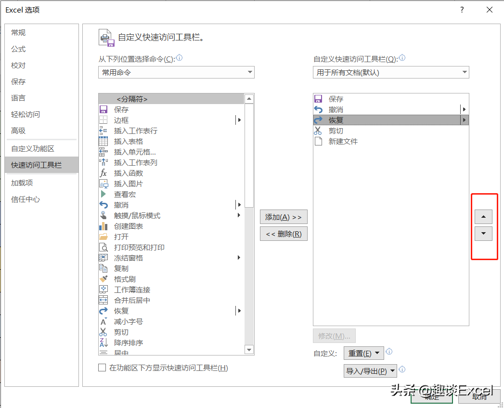The image size is (504, 408).
Task: Select the Create Chart icon
Action: 103,226
